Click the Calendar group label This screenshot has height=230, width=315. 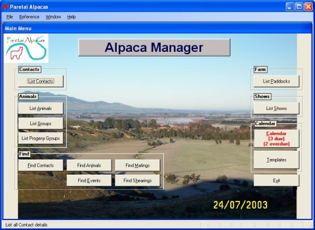point(265,123)
